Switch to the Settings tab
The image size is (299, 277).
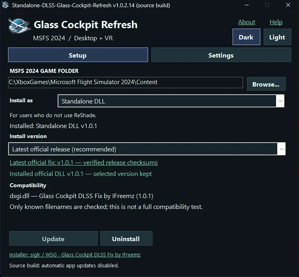pyautogui.click(x=221, y=55)
